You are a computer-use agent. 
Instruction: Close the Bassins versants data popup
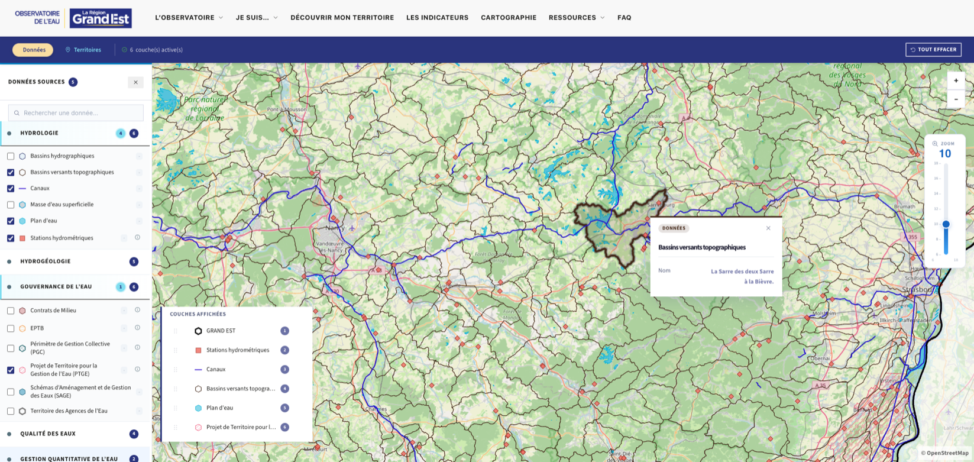(768, 228)
